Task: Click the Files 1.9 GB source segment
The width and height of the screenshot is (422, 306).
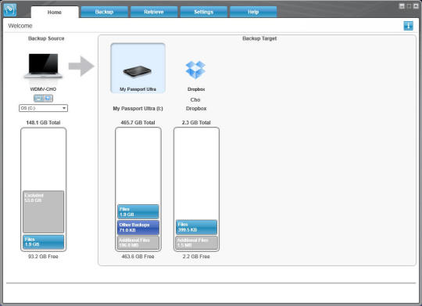Action: (43, 242)
